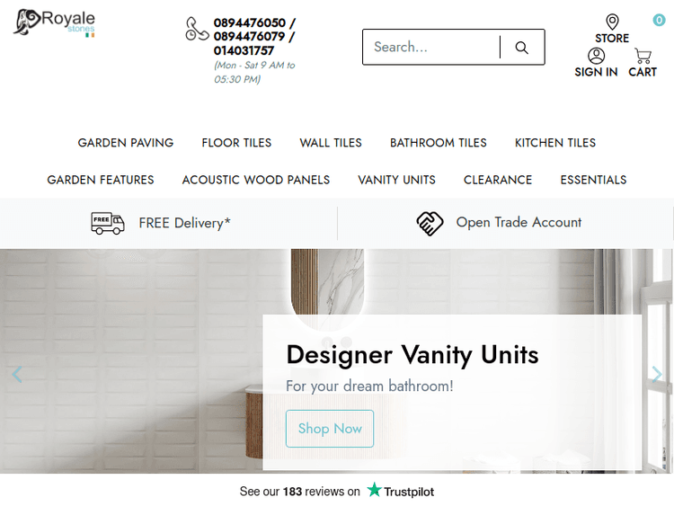
Task: Open Acoustic Wood Panels menu
Action: pyautogui.click(x=256, y=180)
